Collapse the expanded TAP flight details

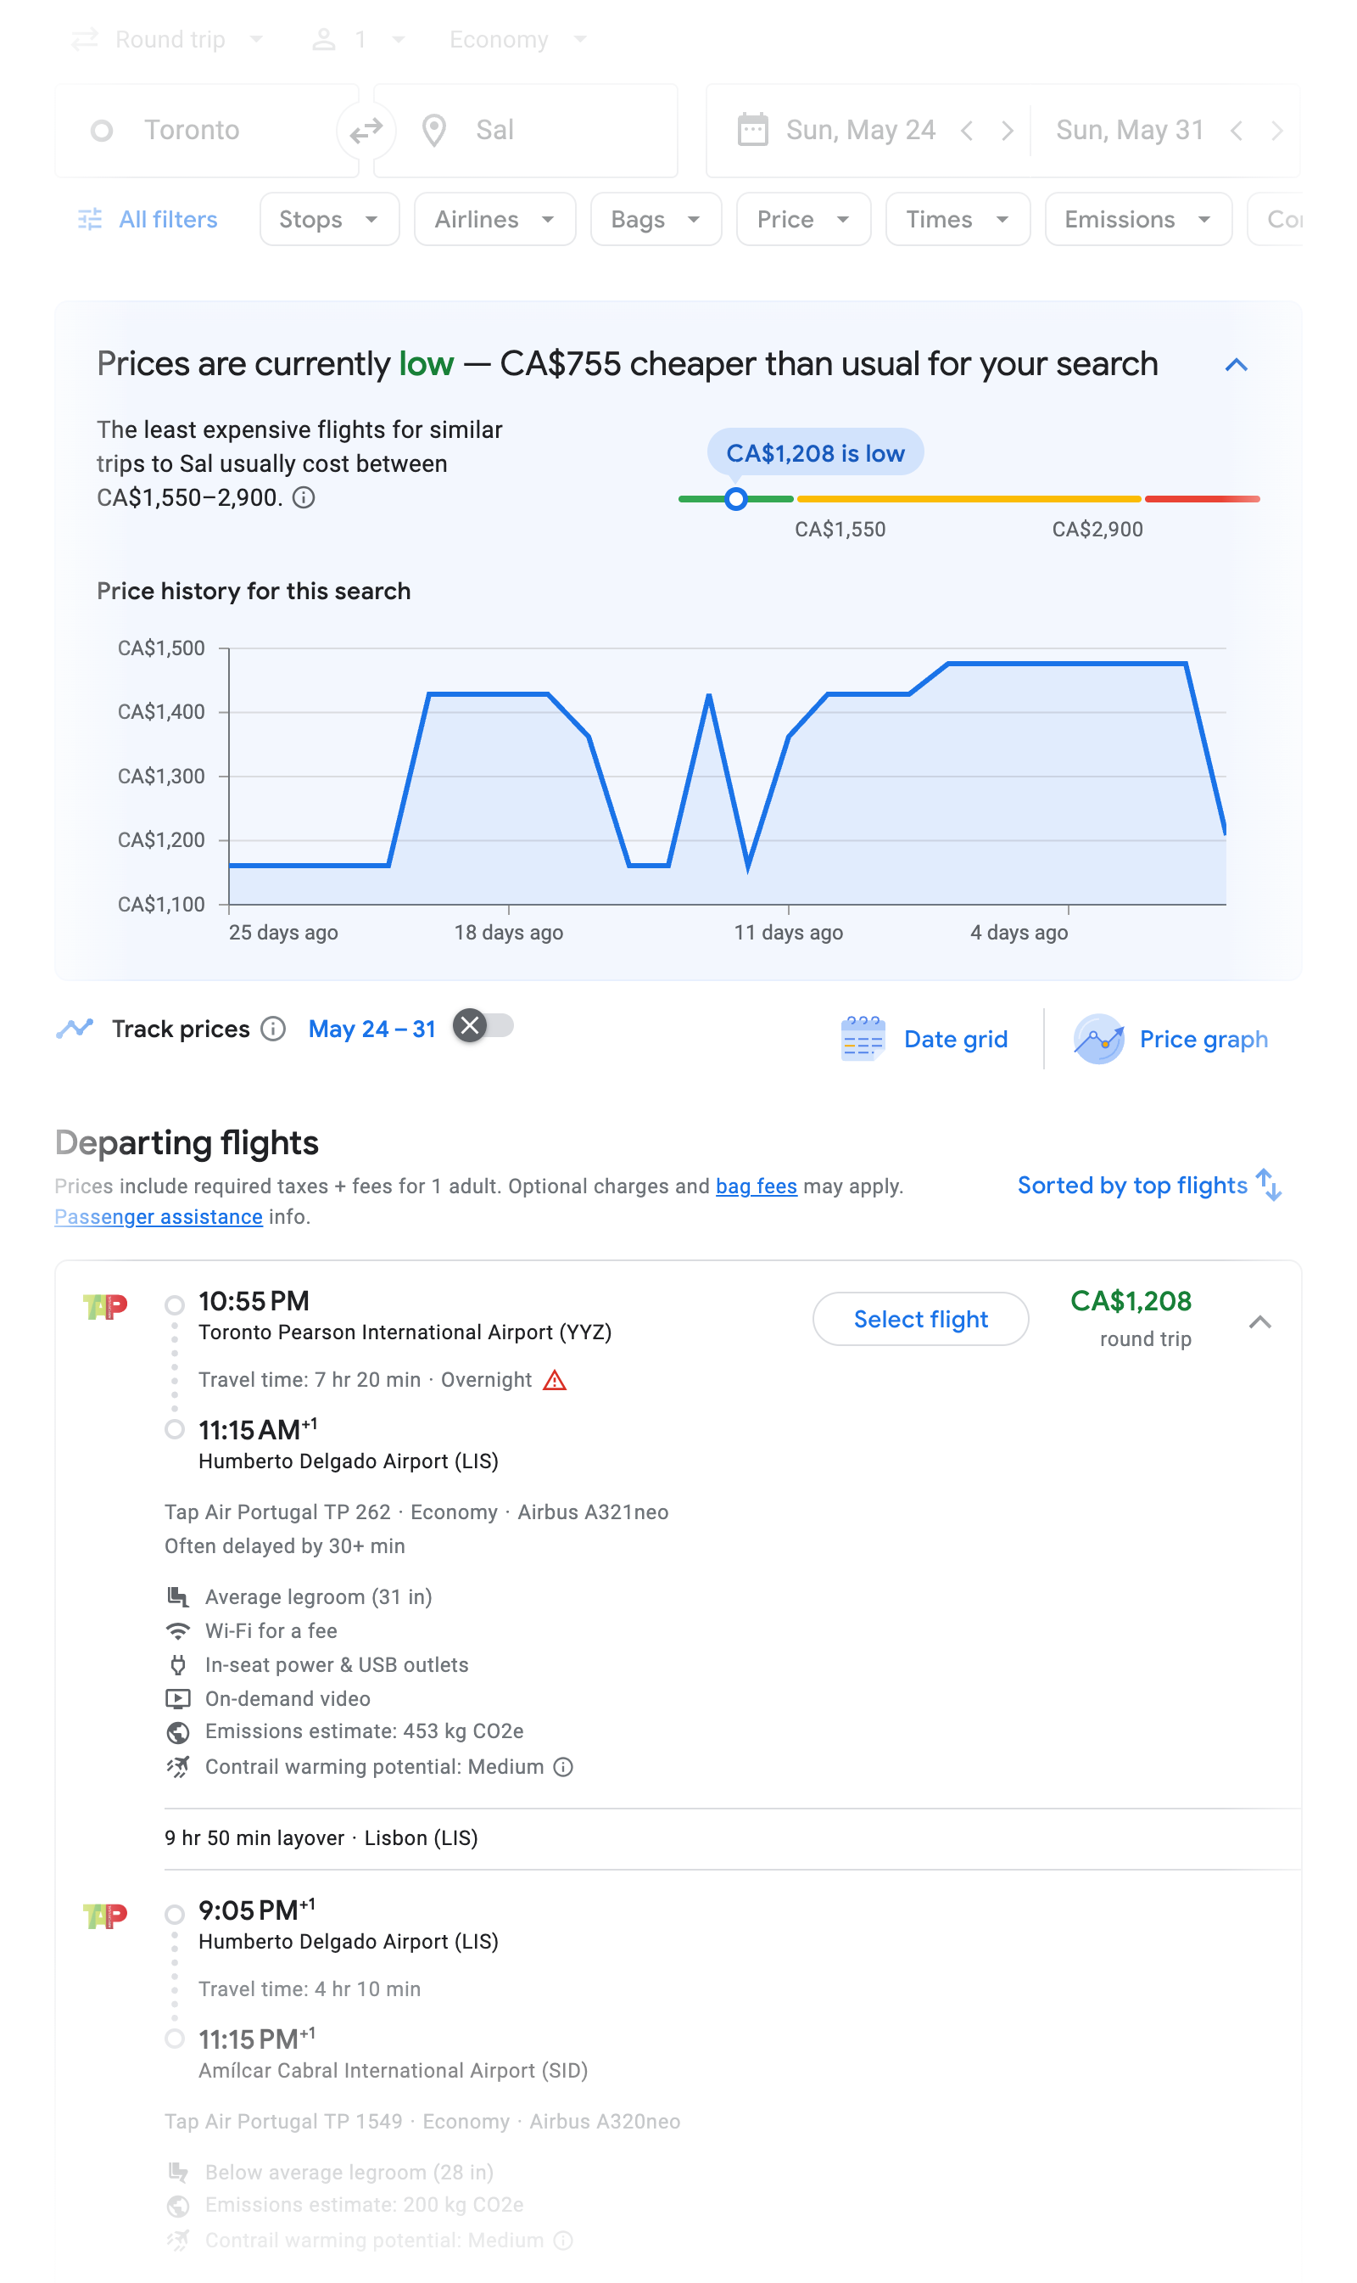[1260, 1321]
